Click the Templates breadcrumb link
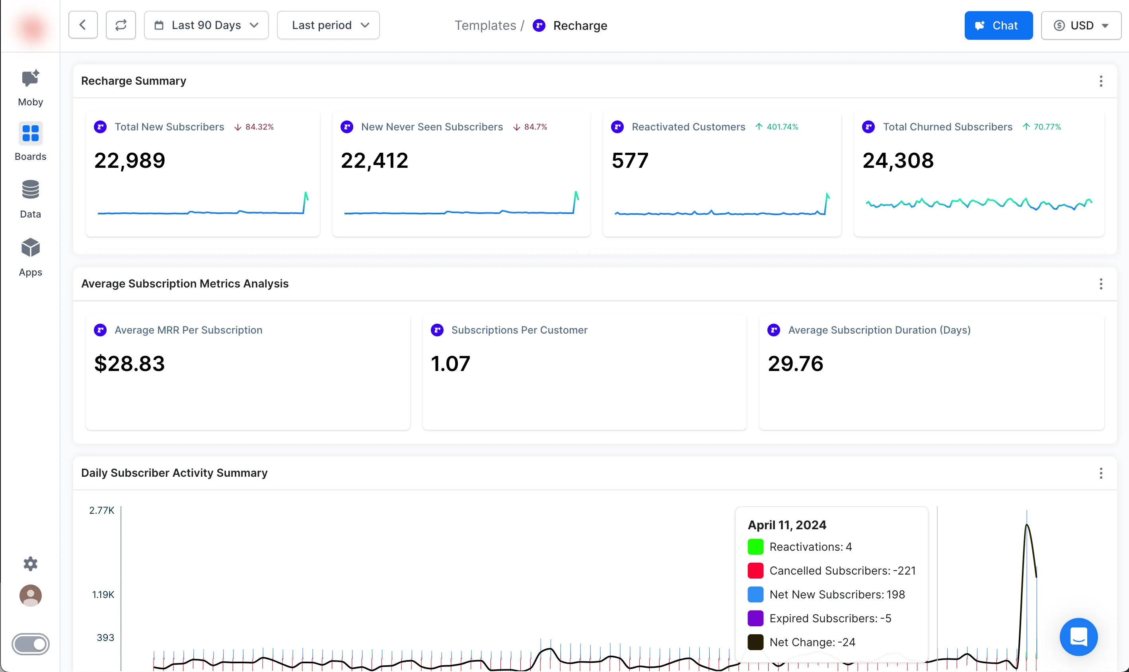 485,25
